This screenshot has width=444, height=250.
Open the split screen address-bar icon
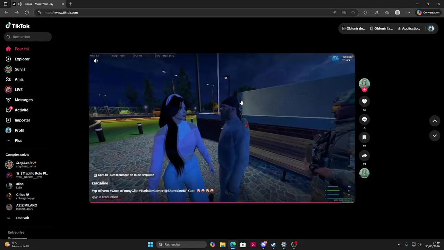(334, 12)
